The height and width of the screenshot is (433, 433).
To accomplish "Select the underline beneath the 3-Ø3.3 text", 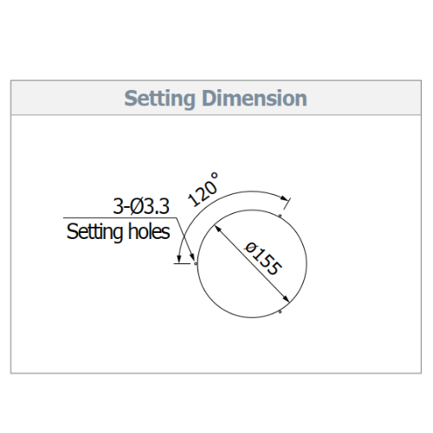I will 120,217.
